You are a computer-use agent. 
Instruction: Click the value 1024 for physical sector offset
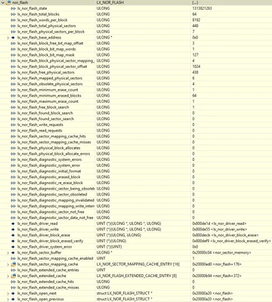click(x=196, y=66)
